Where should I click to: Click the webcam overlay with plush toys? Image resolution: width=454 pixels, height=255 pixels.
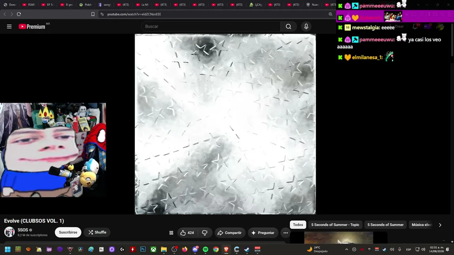(x=53, y=150)
